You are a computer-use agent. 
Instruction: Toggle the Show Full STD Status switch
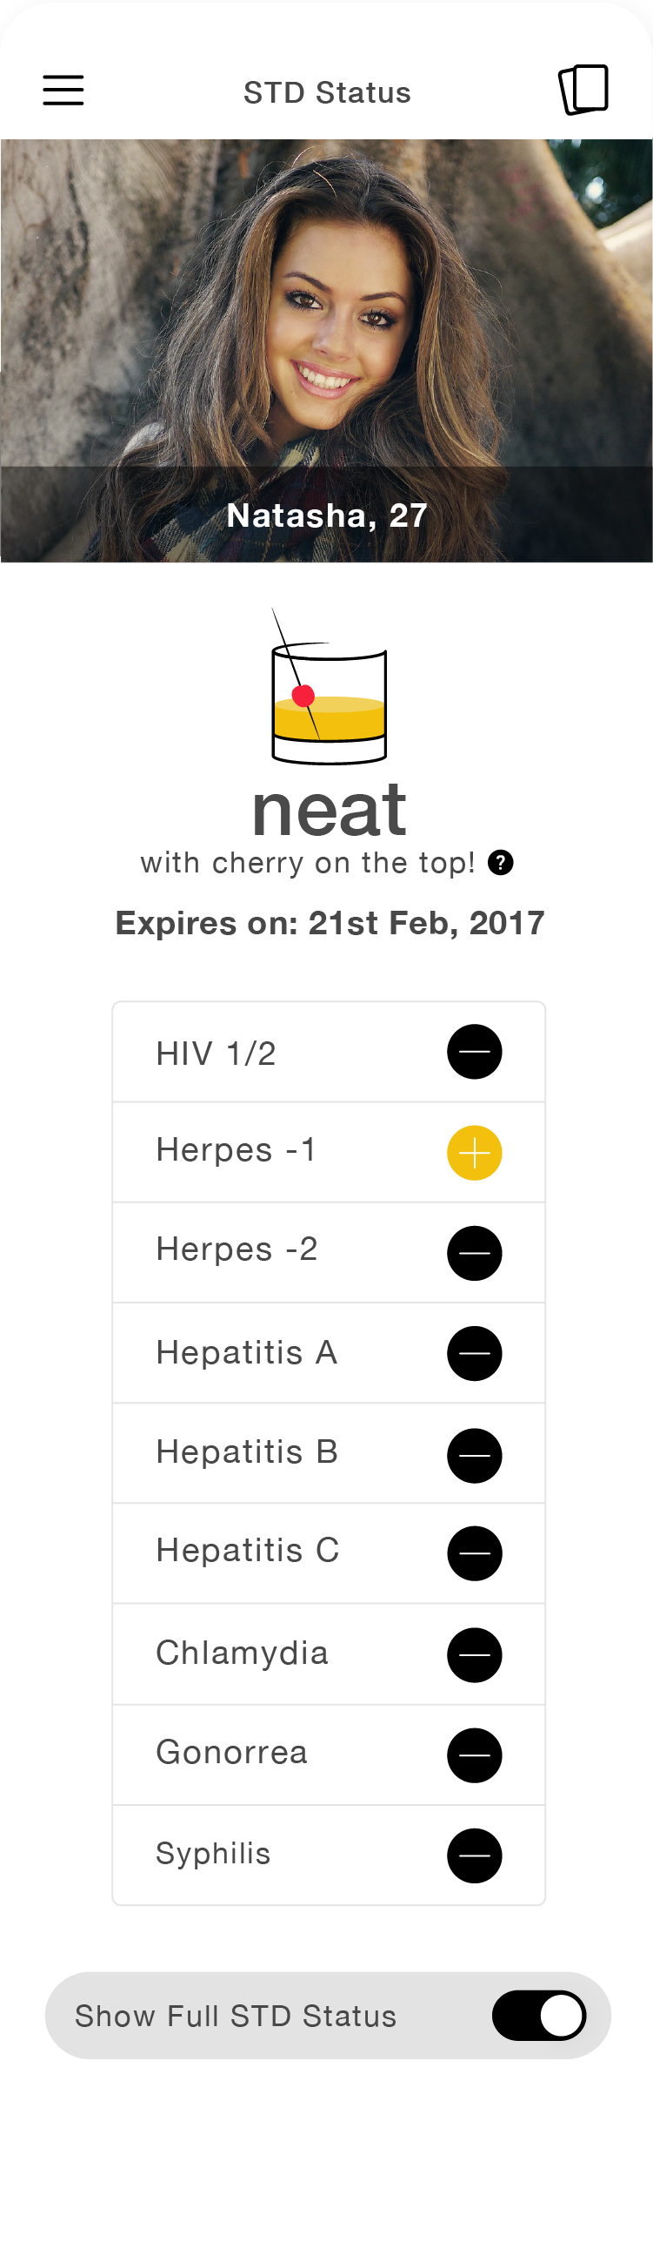538,2015
